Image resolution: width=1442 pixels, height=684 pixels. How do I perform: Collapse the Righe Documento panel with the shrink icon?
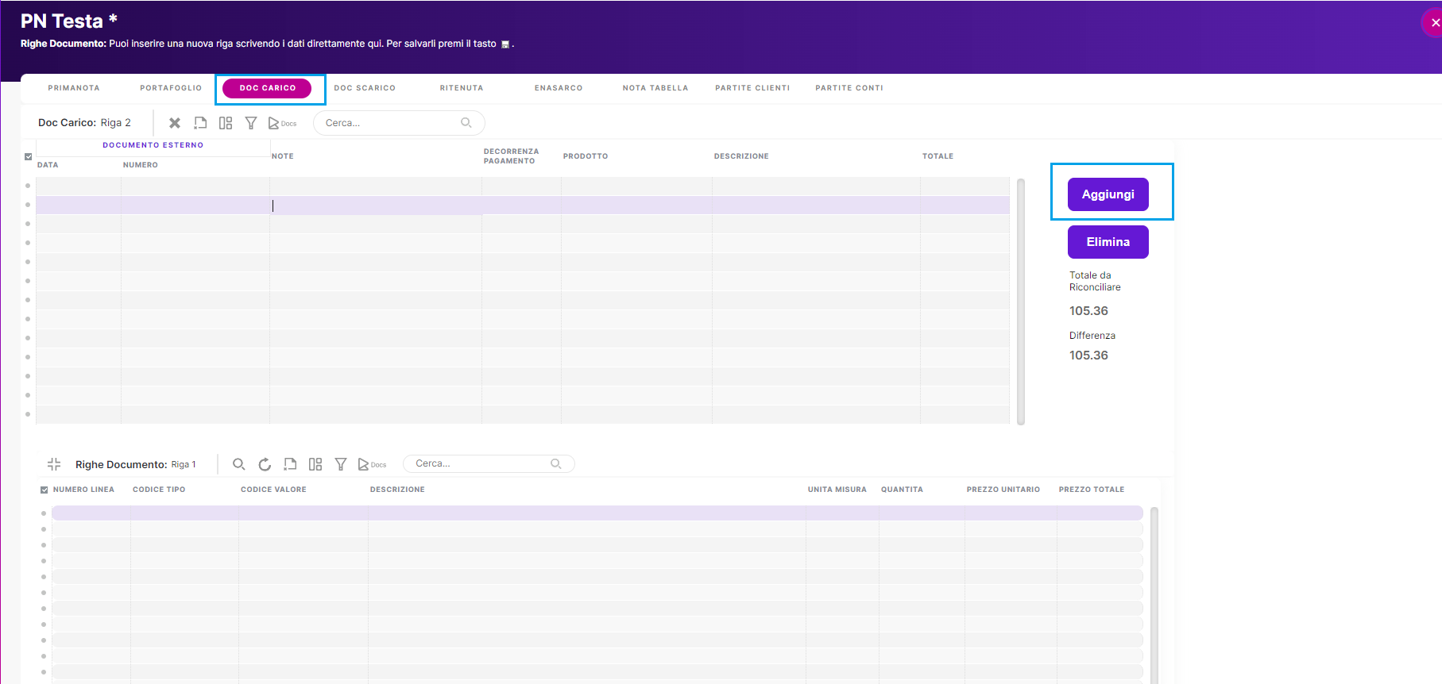pos(54,464)
